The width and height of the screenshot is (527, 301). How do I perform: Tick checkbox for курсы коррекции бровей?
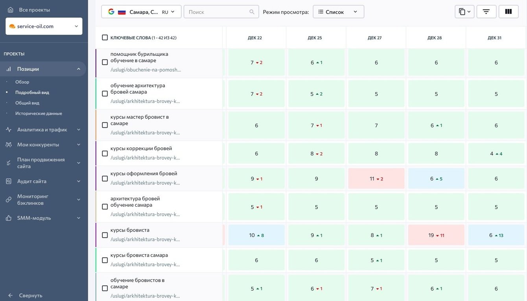click(x=105, y=153)
